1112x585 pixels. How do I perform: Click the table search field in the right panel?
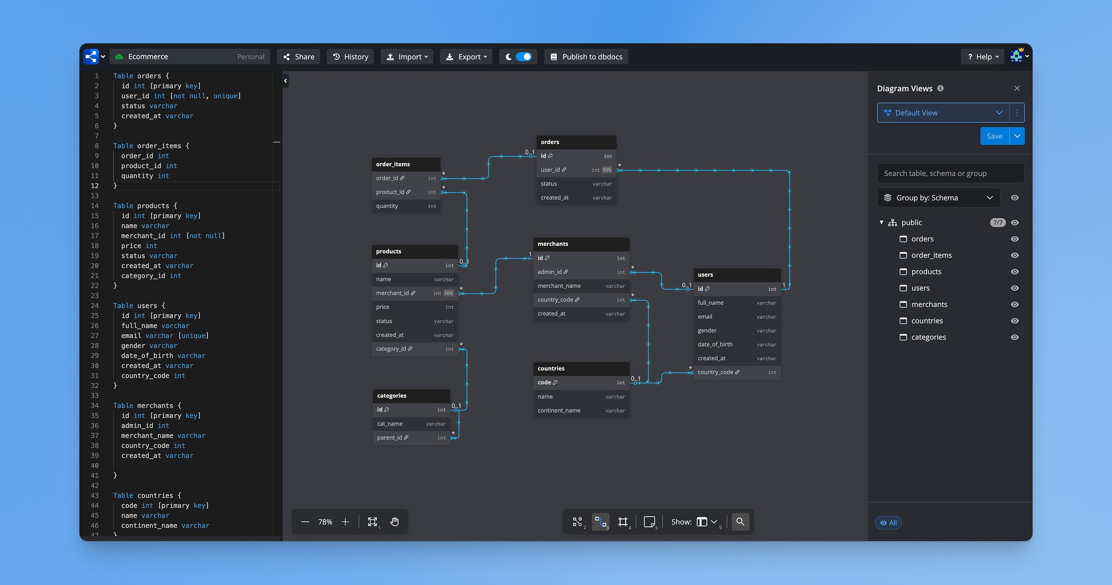950,173
